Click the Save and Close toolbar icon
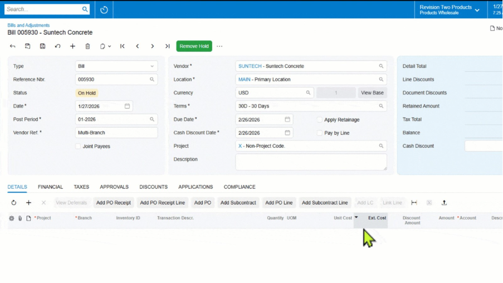The image size is (503, 283). point(28,46)
